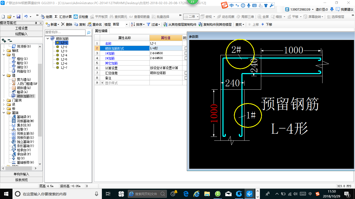Switch to the 属性编辑 tab

coord(101,31)
